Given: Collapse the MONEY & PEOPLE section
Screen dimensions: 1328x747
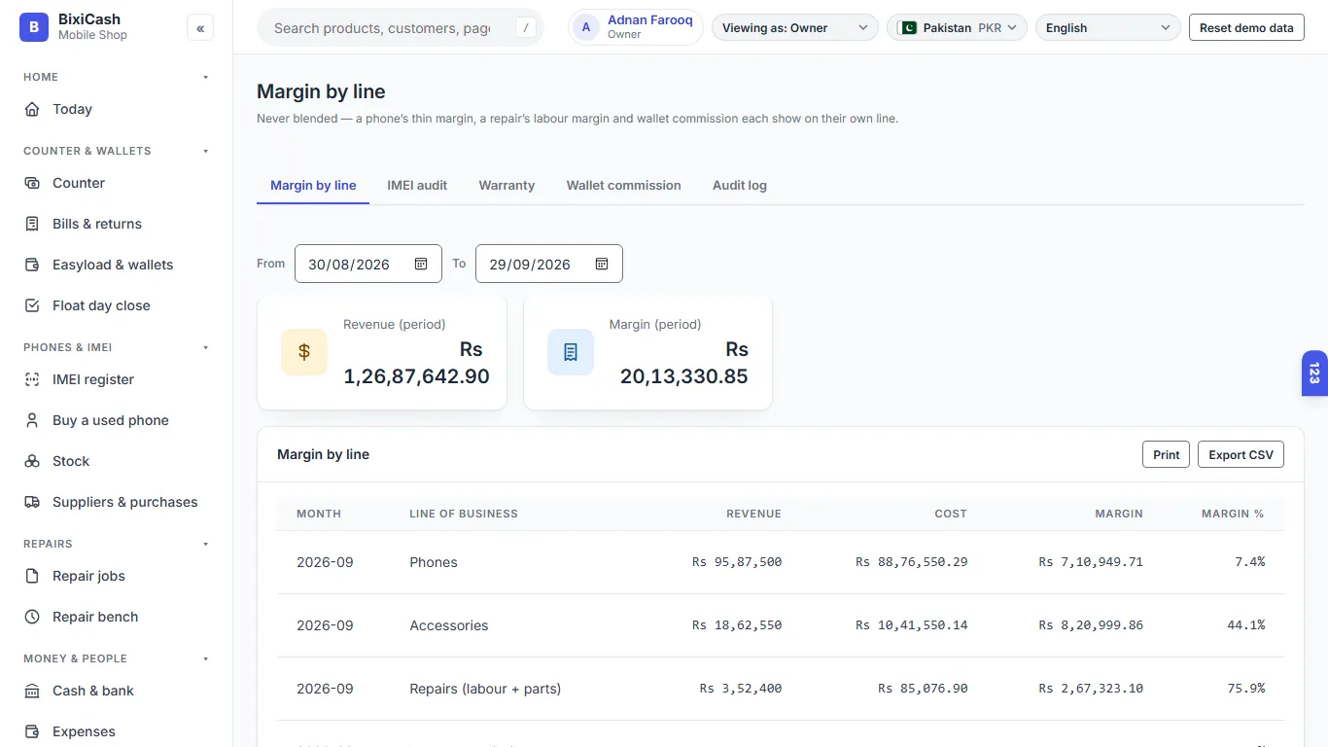Looking at the screenshot, I should (x=205, y=658).
